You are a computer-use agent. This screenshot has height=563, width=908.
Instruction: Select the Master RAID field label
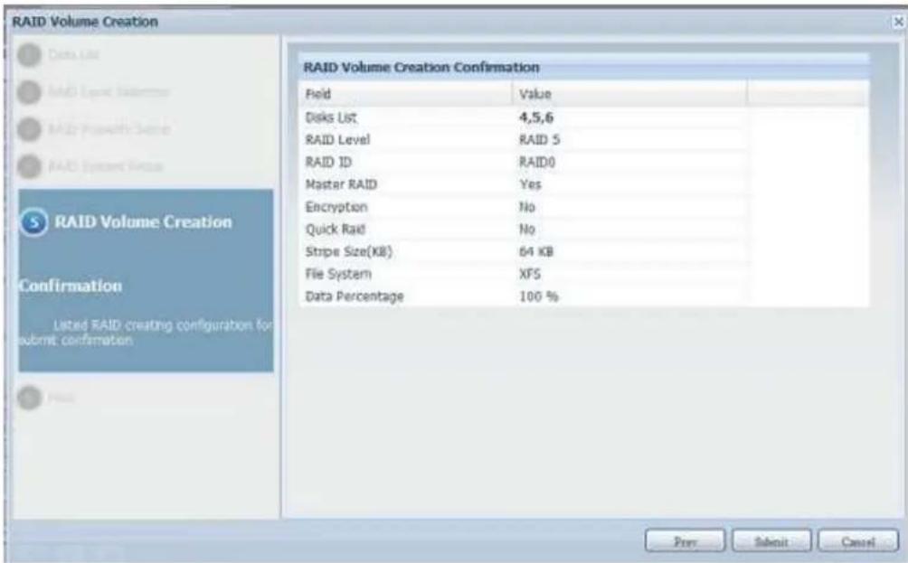pos(341,184)
